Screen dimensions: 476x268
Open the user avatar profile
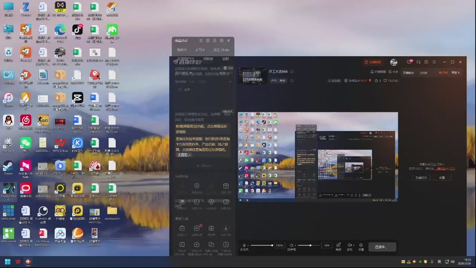394,62
